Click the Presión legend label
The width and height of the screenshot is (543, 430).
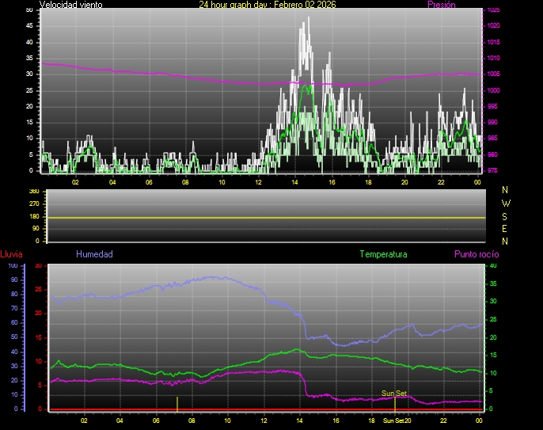[x=441, y=5]
